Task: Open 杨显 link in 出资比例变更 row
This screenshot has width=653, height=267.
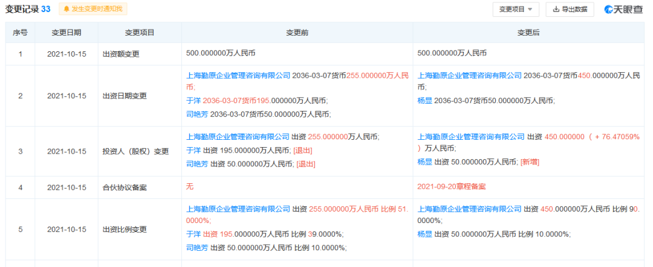Action: [x=425, y=234]
